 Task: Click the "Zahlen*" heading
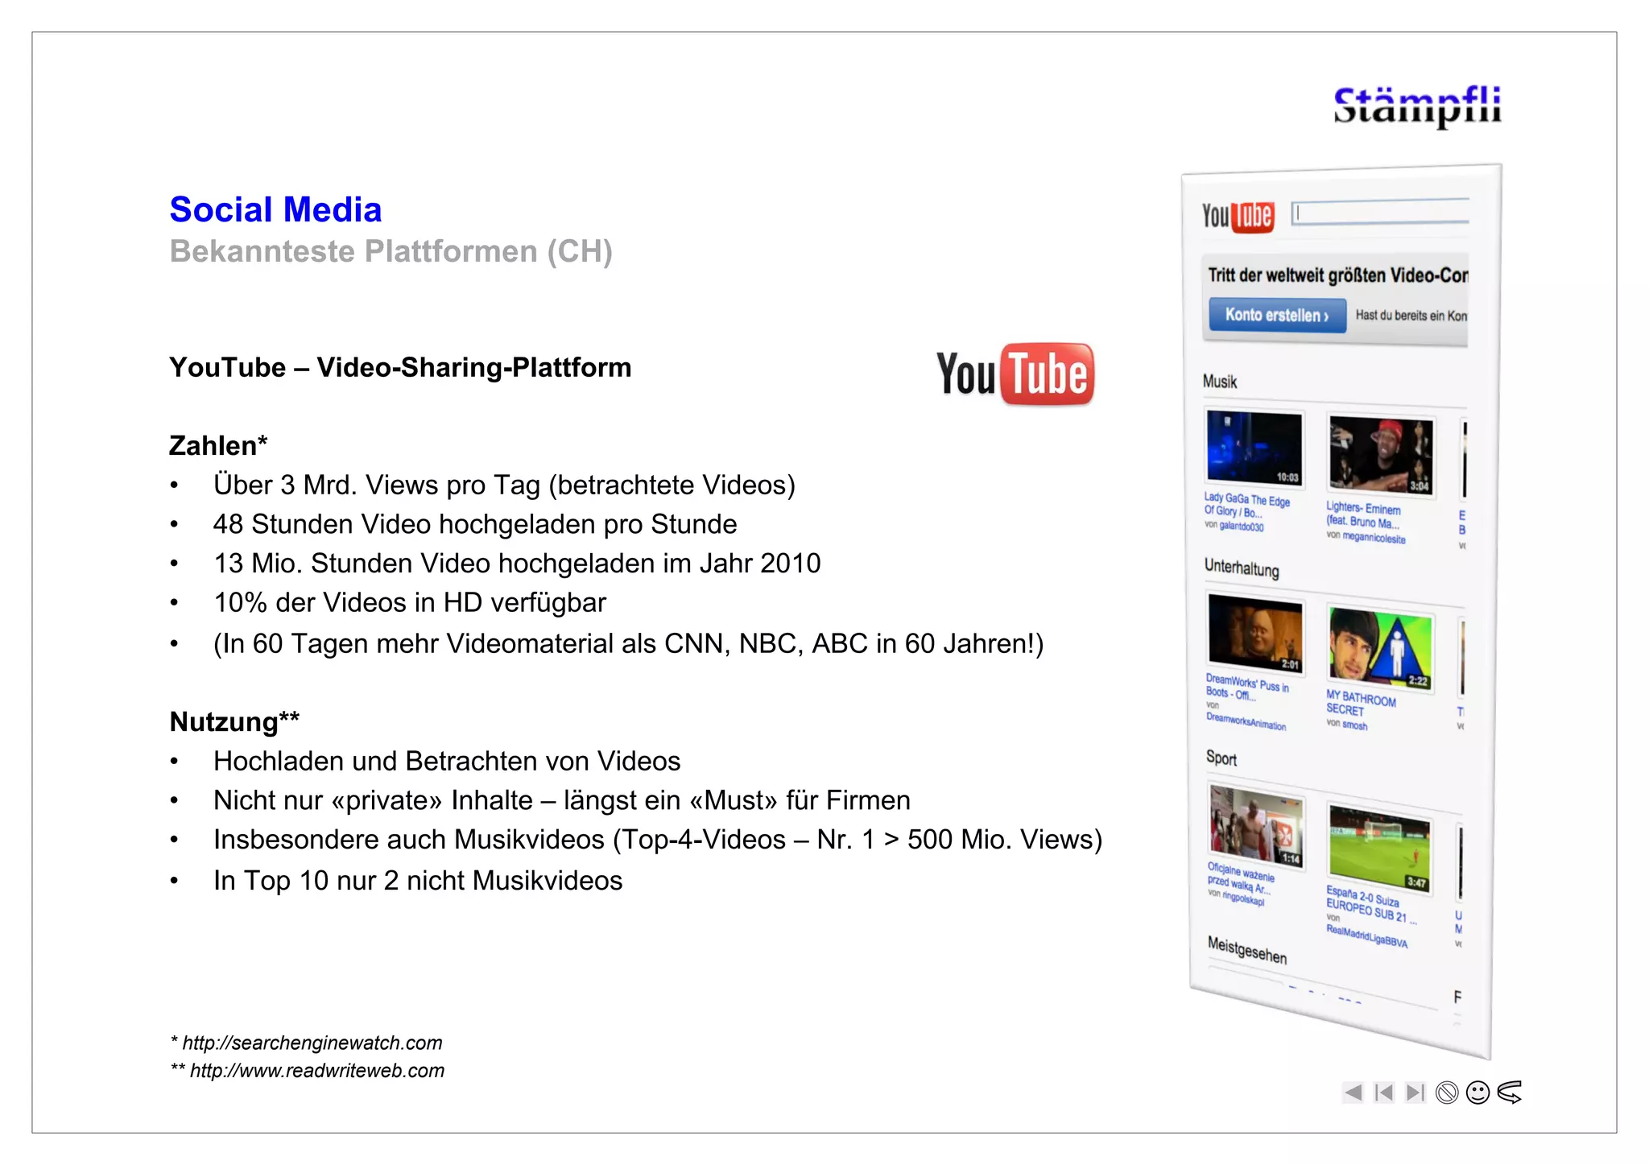[x=218, y=445]
